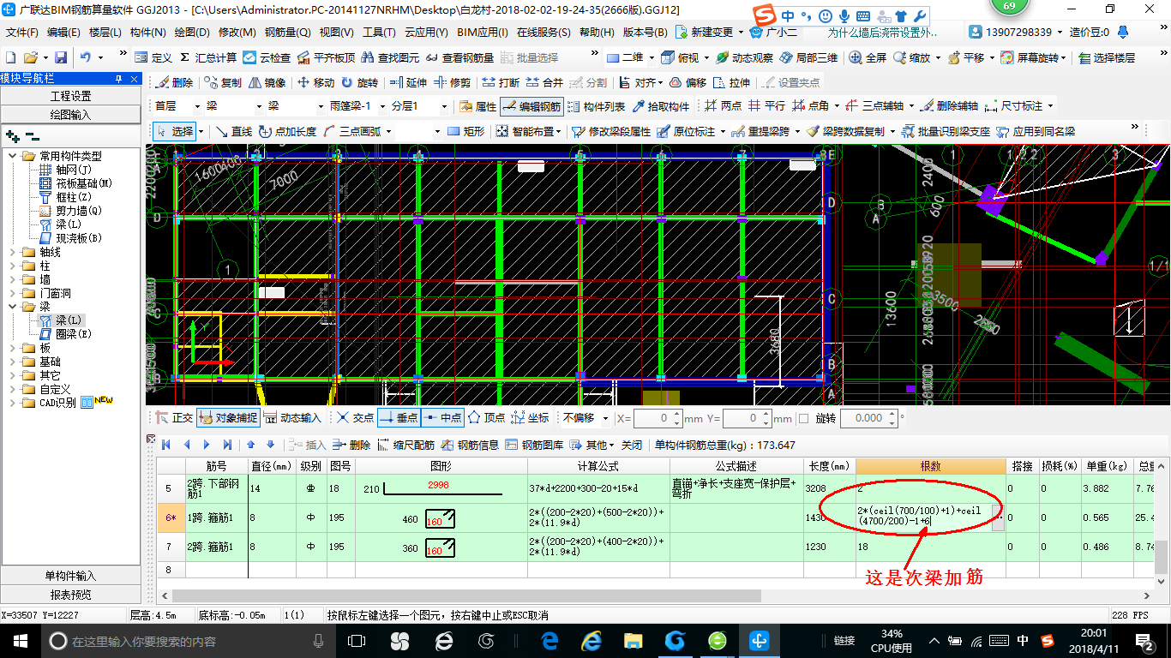Click 拾取构件 pick component eyedropper
Screen dimensions: 1171x658
[x=660, y=106]
